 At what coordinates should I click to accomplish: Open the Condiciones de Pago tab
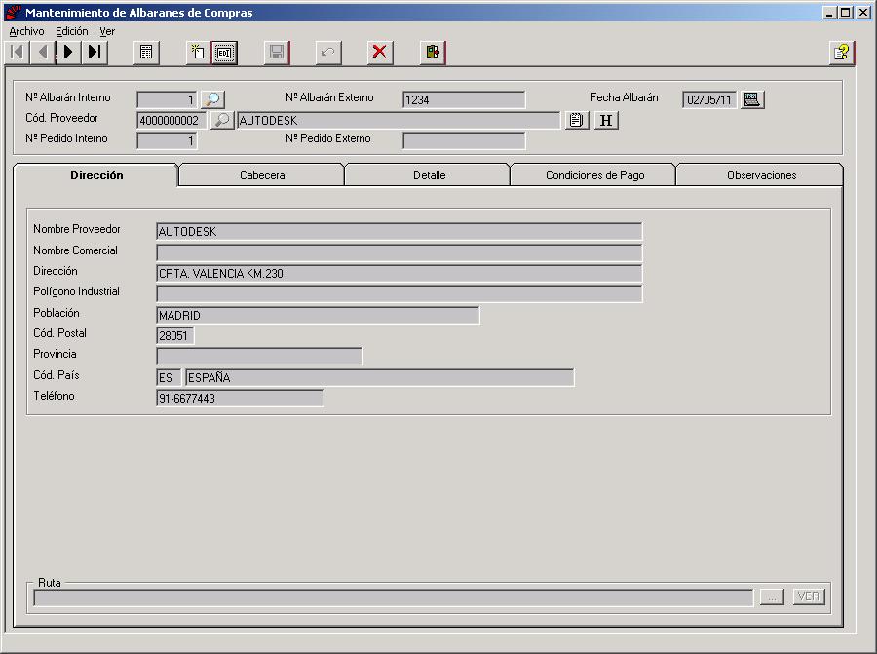(x=594, y=175)
